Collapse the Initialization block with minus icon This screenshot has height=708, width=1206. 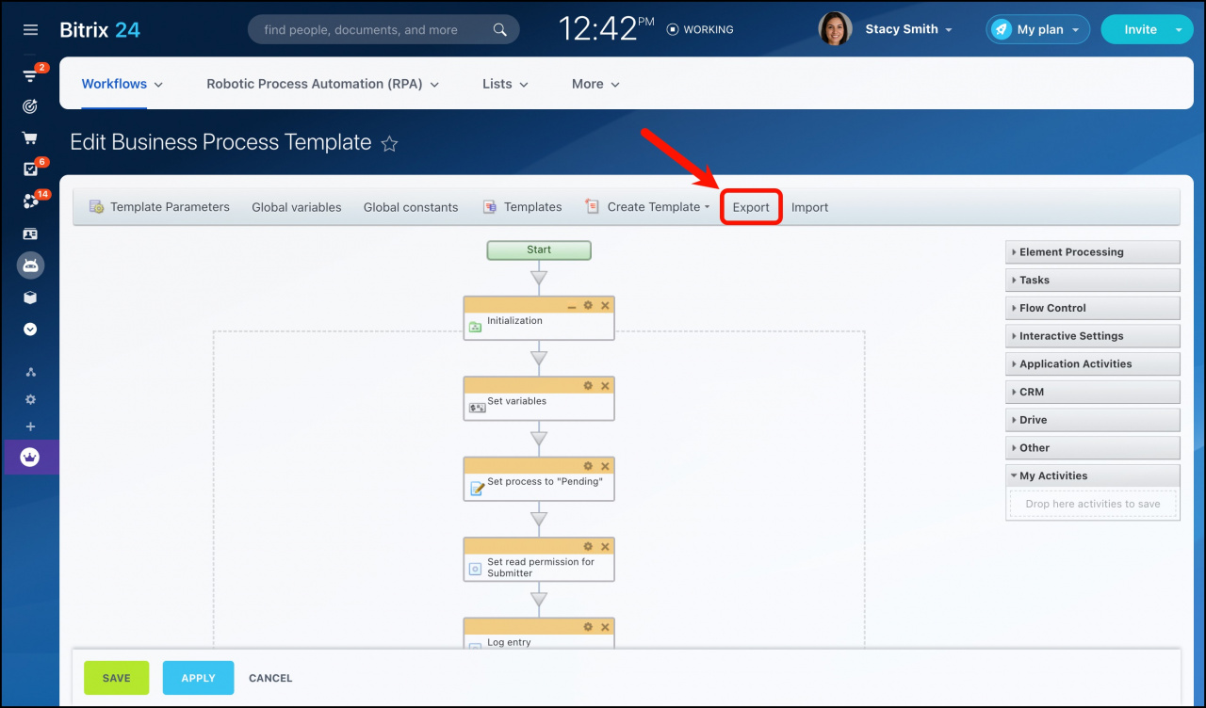(572, 306)
